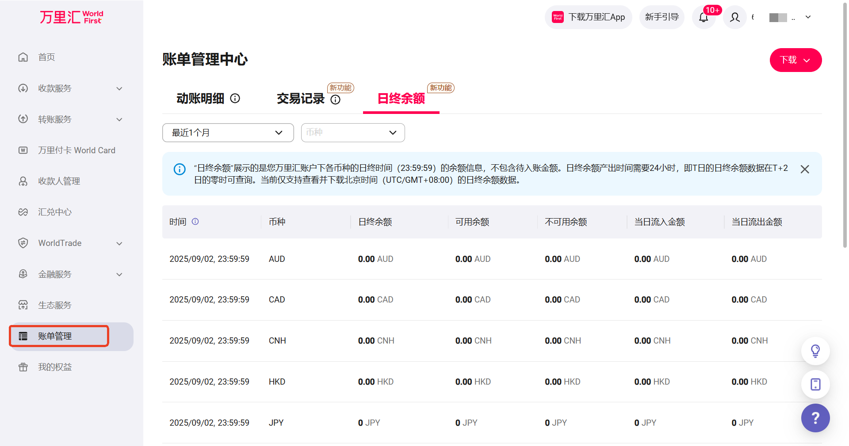
Task: Click the mobile phone floating icon
Action: (815, 384)
